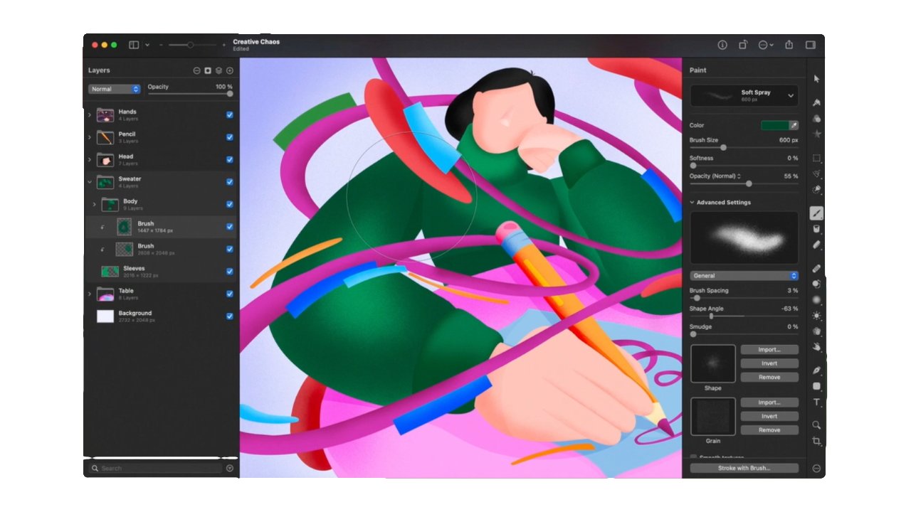The image size is (911, 512).
Task: Expand the Head layer group
Action: pos(90,160)
